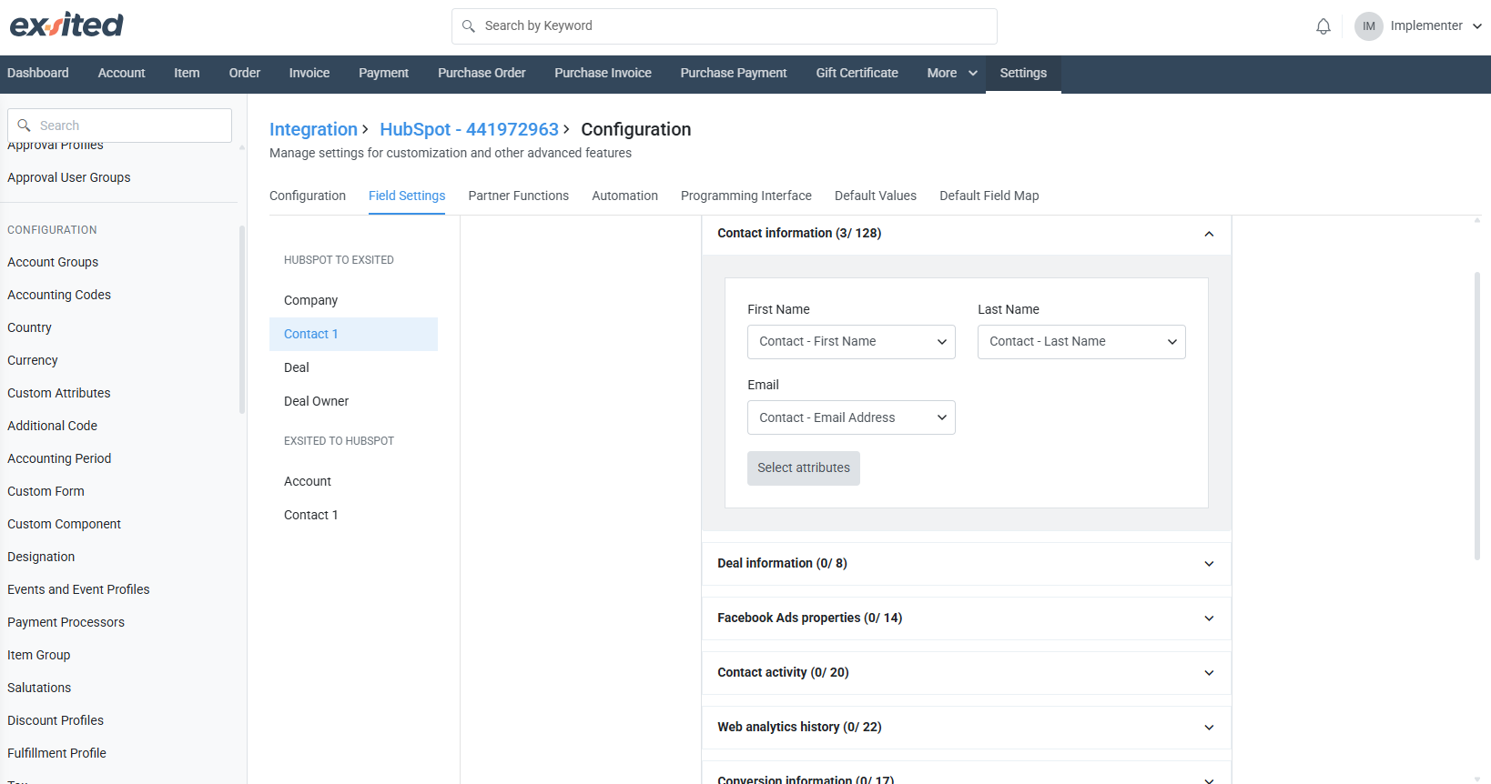Open the Gift Certificate menu
This screenshot has height=784, width=1491.
(x=857, y=73)
